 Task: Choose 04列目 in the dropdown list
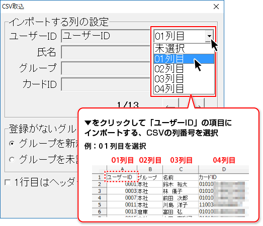click(184, 88)
